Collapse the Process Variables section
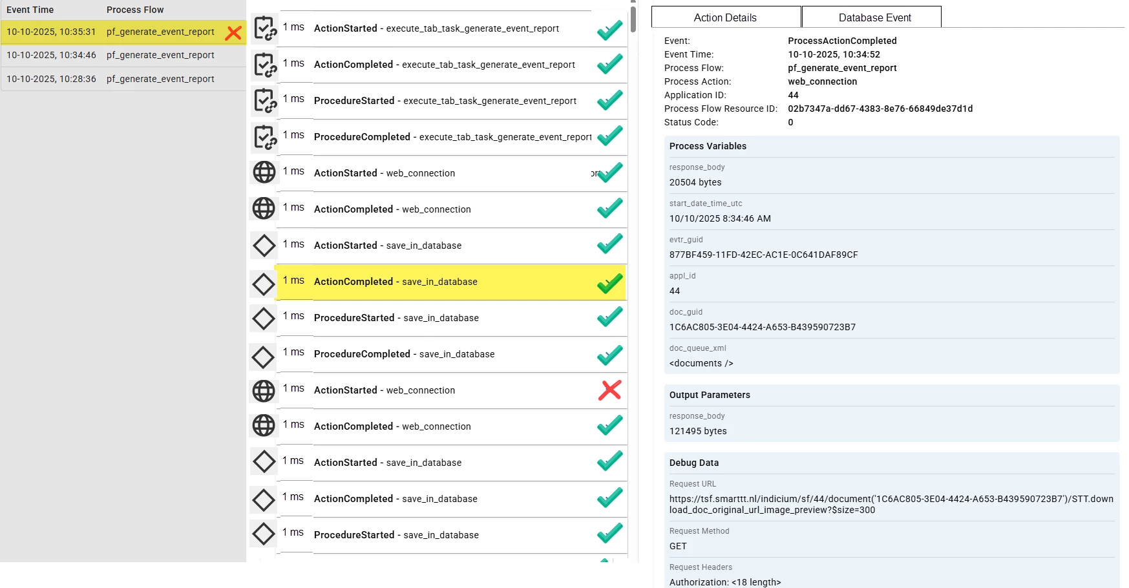This screenshot has height=588, width=1129. (x=708, y=146)
